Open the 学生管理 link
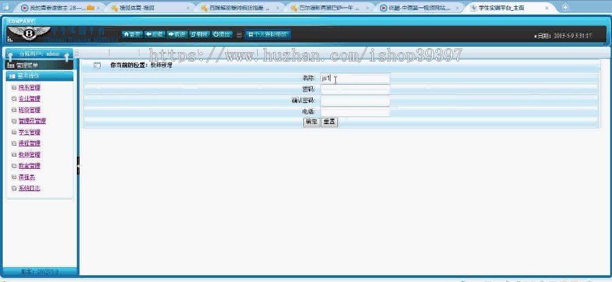612x282 pixels. point(29,132)
